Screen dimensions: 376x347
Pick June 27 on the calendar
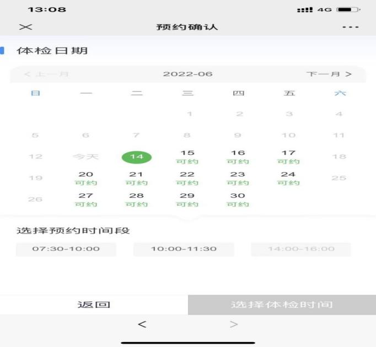(85, 199)
